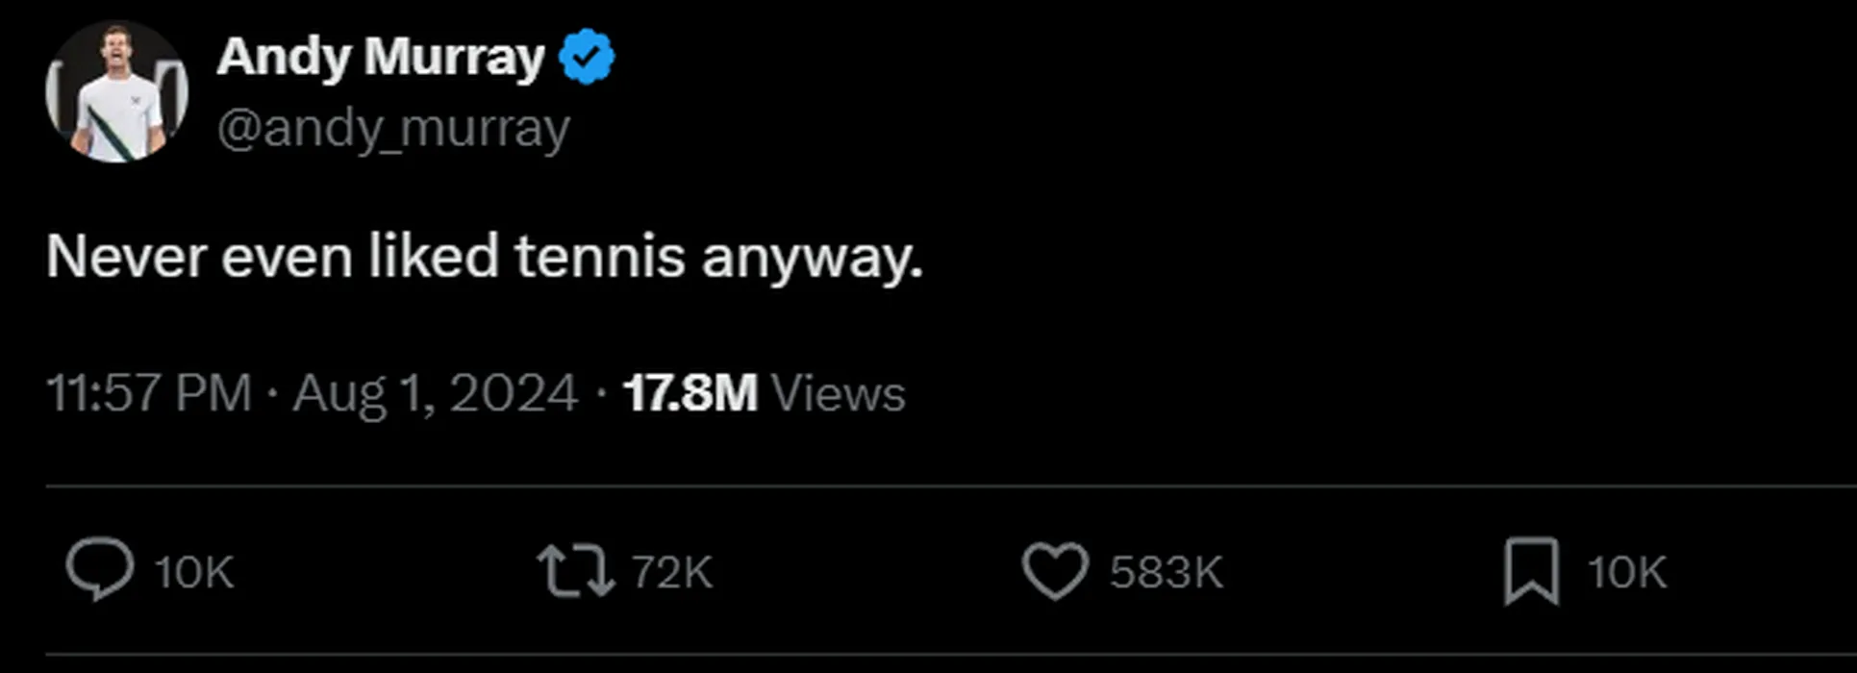
Task: Click the Aug 1, 2024 date
Action: pos(435,393)
